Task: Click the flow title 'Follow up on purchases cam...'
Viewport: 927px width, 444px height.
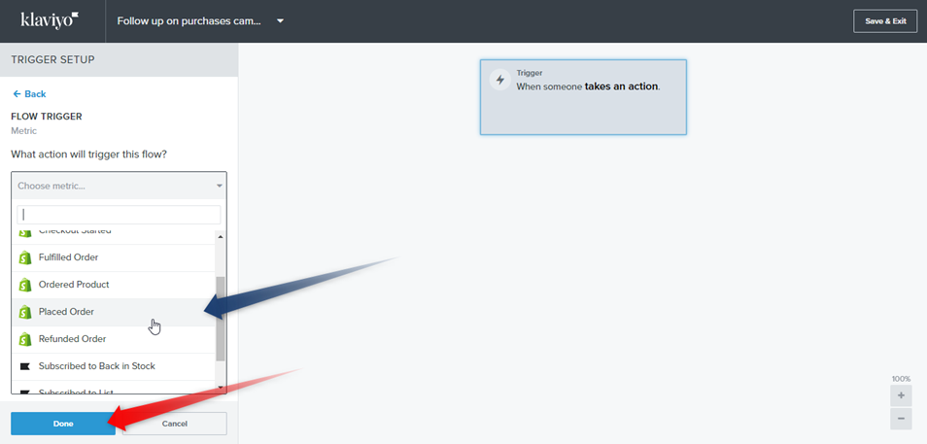Action: point(189,20)
